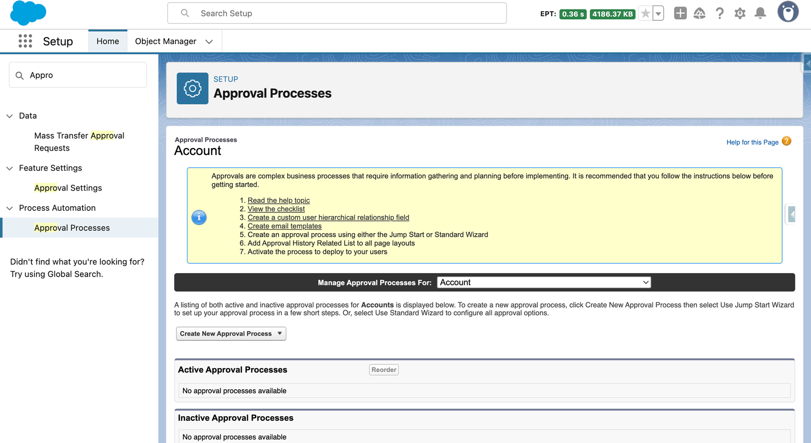Viewport: 811px width, 443px height.
Task: Open the View the checklist link
Action: (x=276, y=209)
